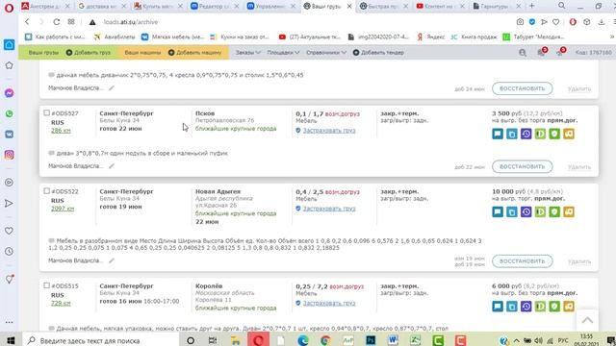616x346 pixels.
Task: Tick the checkbox for cargo #ODS527
Action: [47, 113]
